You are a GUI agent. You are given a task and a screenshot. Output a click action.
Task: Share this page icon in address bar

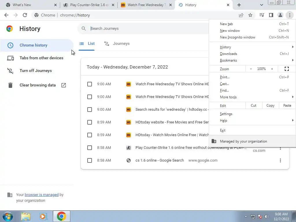[x=241, y=15]
